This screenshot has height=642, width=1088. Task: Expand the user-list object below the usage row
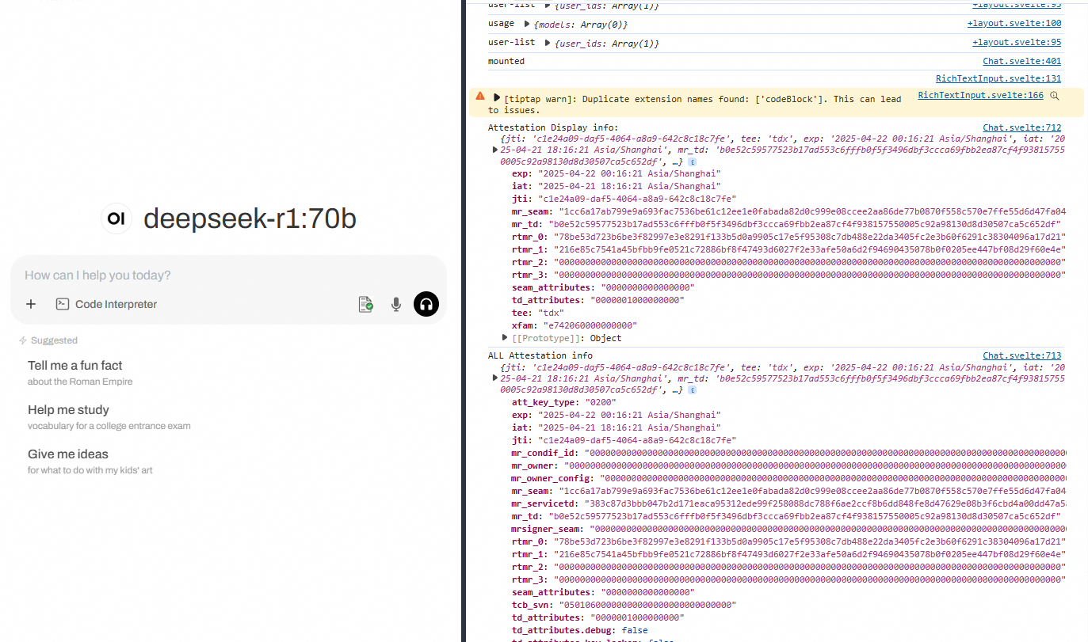pos(548,43)
